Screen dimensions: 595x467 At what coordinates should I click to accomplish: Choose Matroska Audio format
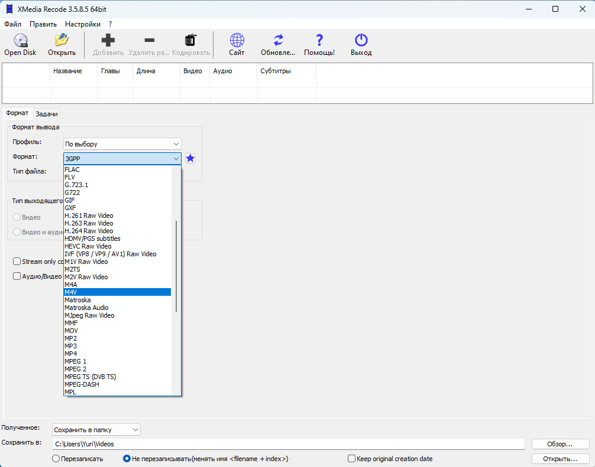118,308
